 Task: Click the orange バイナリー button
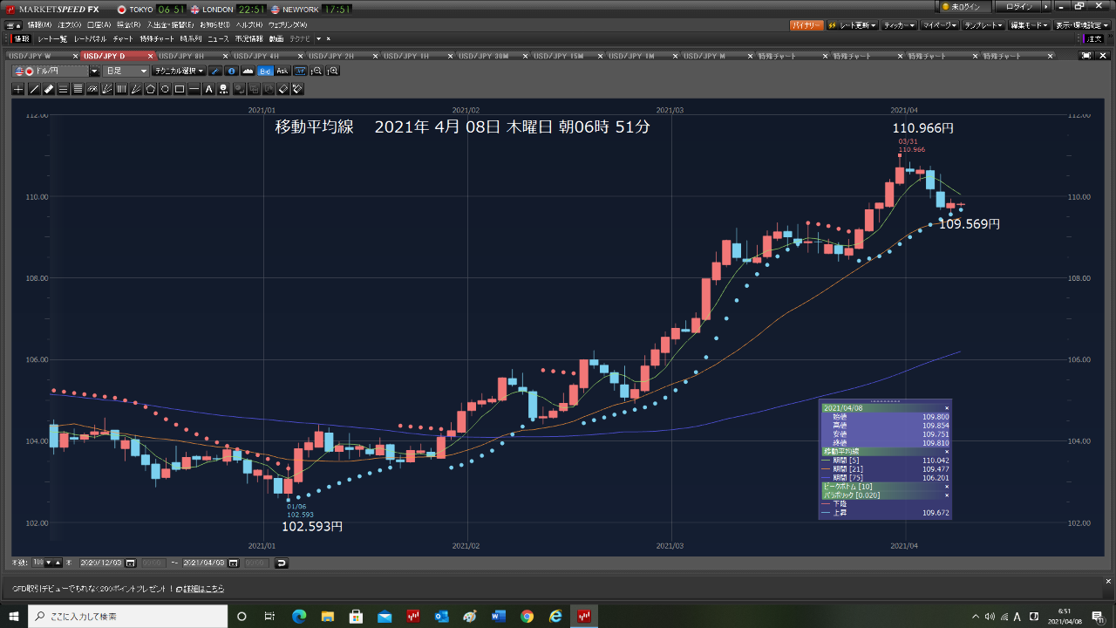[x=806, y=25]
